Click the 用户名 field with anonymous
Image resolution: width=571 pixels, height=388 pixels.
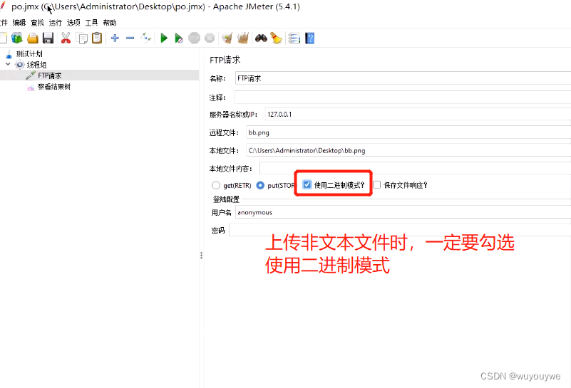click(403, 212)
